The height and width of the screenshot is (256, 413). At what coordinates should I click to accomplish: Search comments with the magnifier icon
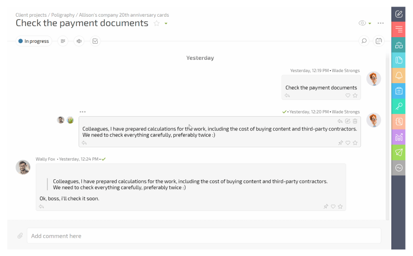364,41
